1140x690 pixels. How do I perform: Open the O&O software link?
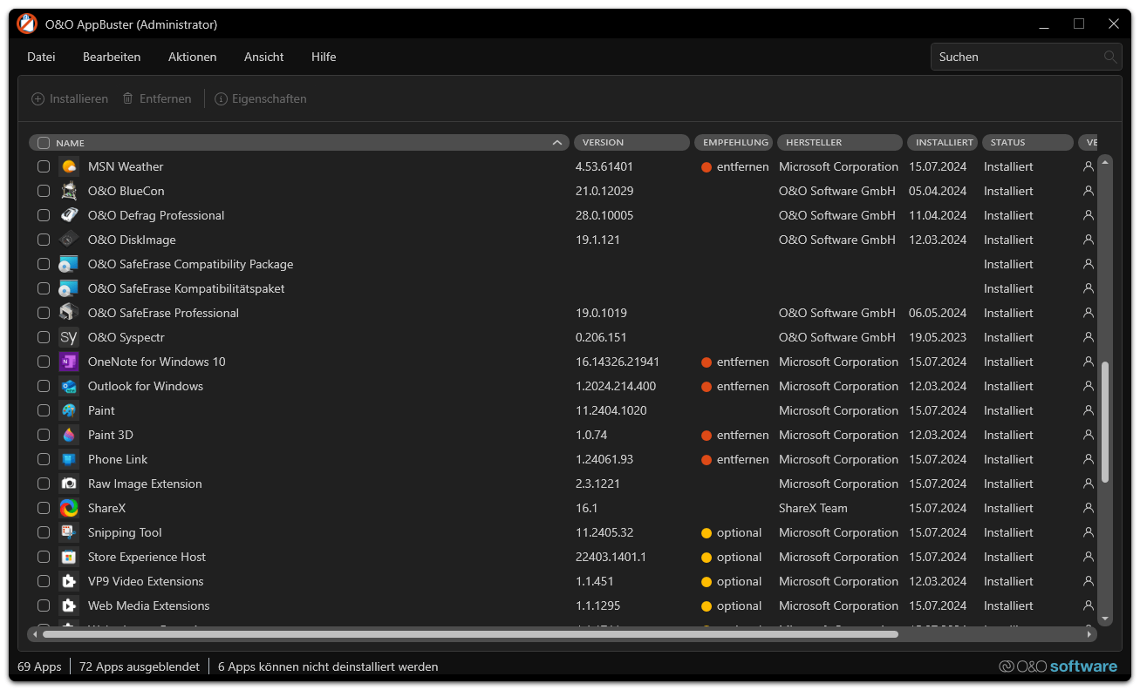1058,666
